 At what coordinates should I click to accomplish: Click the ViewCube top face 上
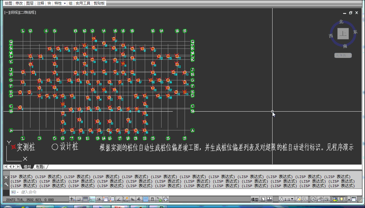coord(343,34)
